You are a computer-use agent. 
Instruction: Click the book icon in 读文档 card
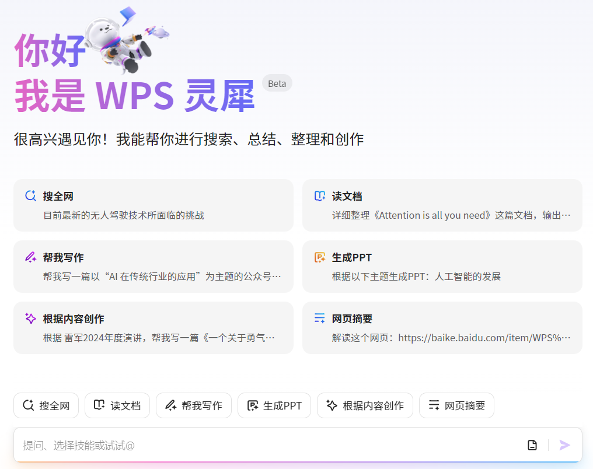pyautogui.click(x=320, y=196)
